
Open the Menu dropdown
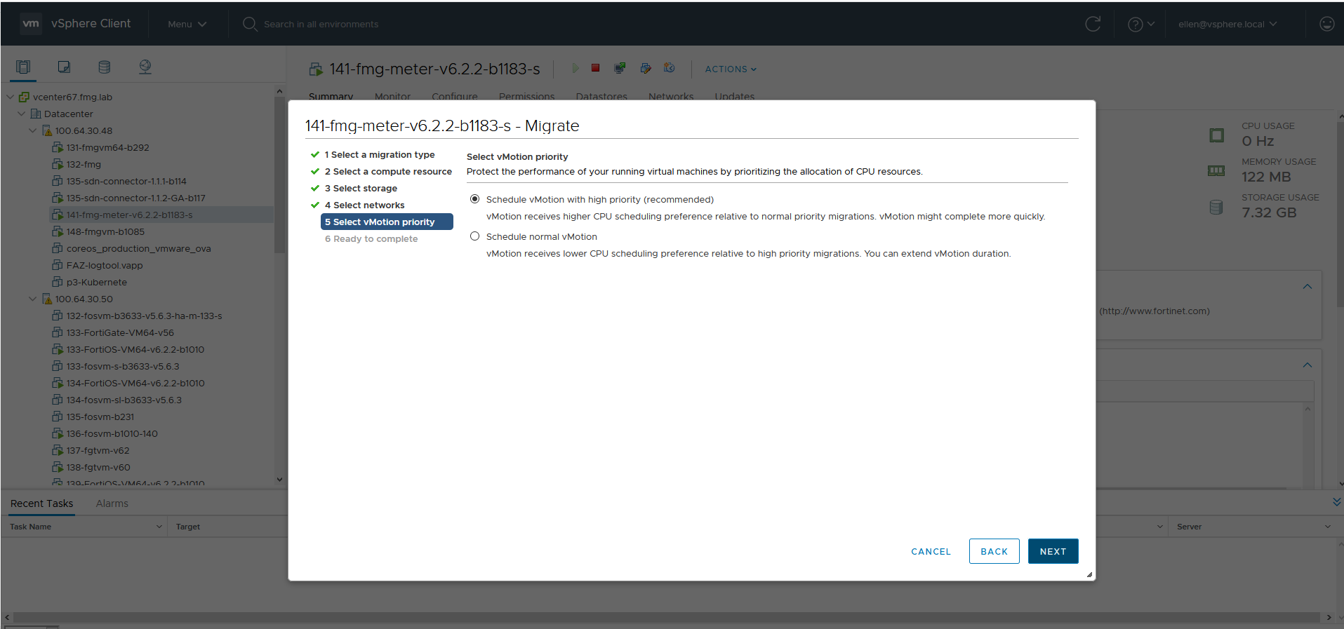point(187,24)
